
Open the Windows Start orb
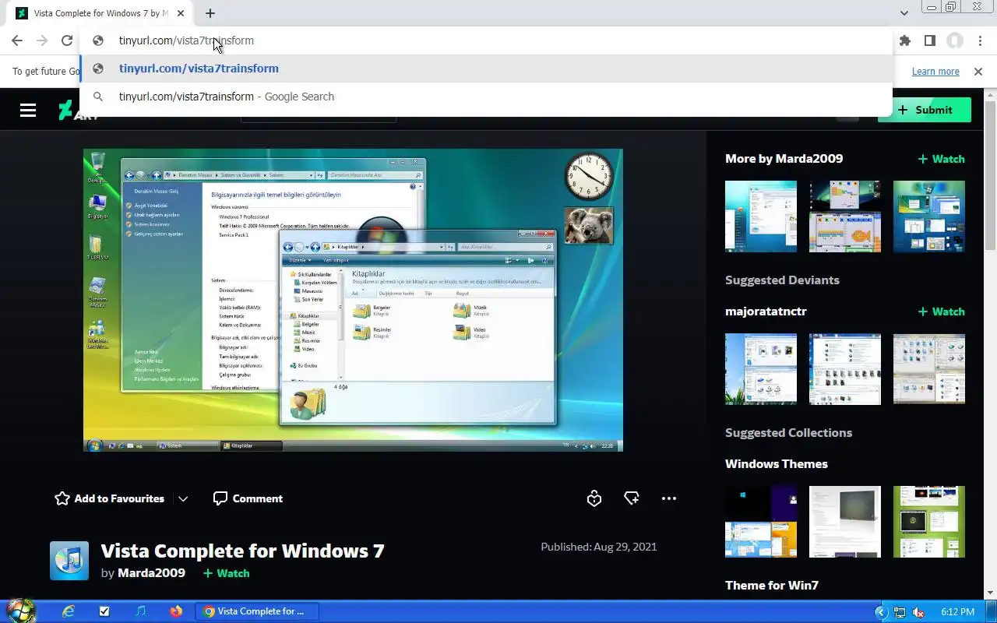click(x=19, y=611)
